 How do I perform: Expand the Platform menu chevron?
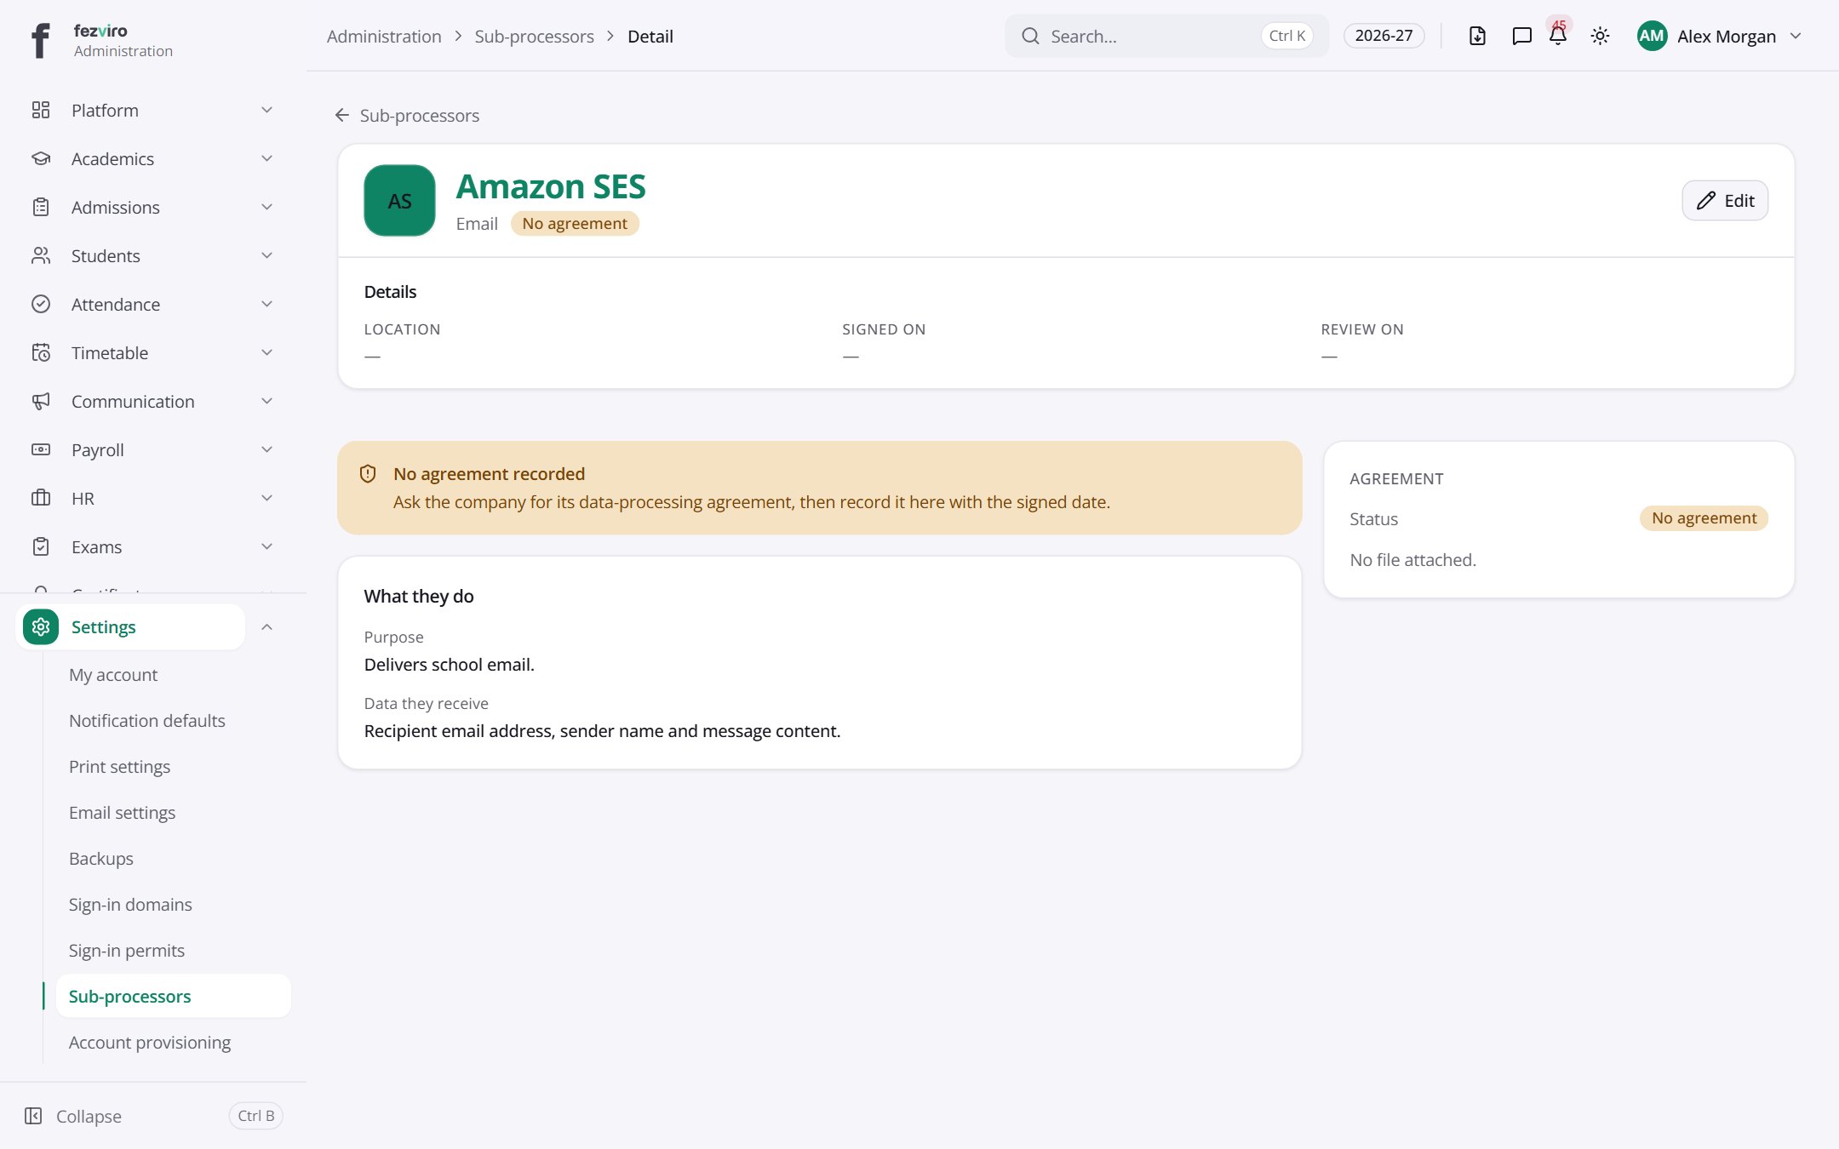point(266,110)
